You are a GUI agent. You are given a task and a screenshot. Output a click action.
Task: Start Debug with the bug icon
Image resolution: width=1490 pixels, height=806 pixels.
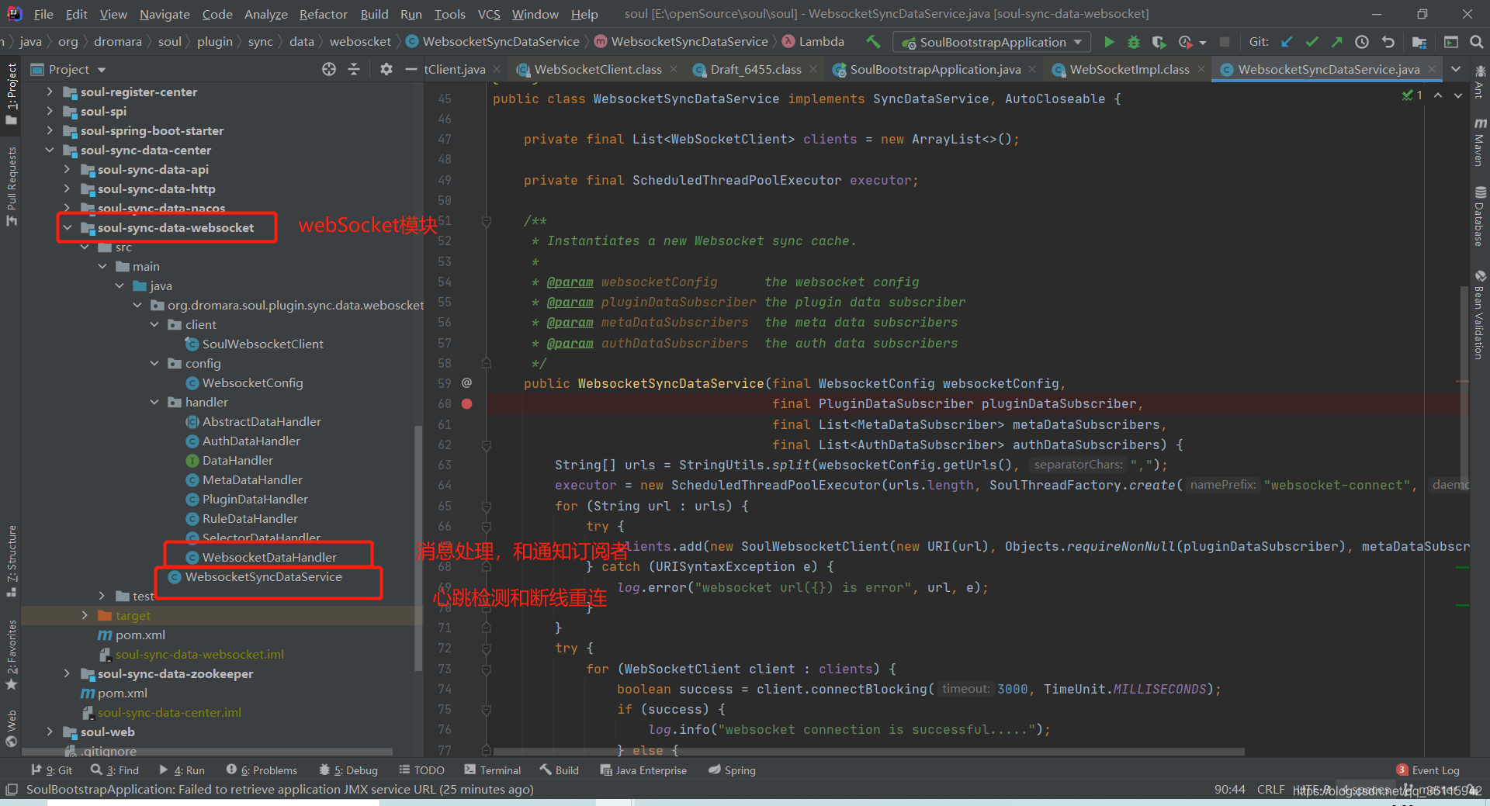[1134, 42]
